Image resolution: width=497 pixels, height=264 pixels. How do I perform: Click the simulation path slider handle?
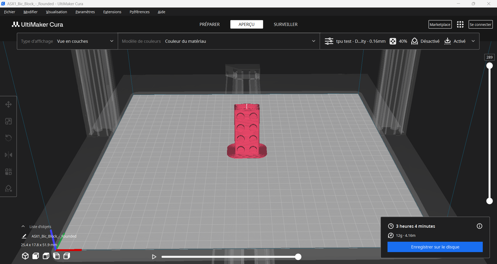coord(298,257)
